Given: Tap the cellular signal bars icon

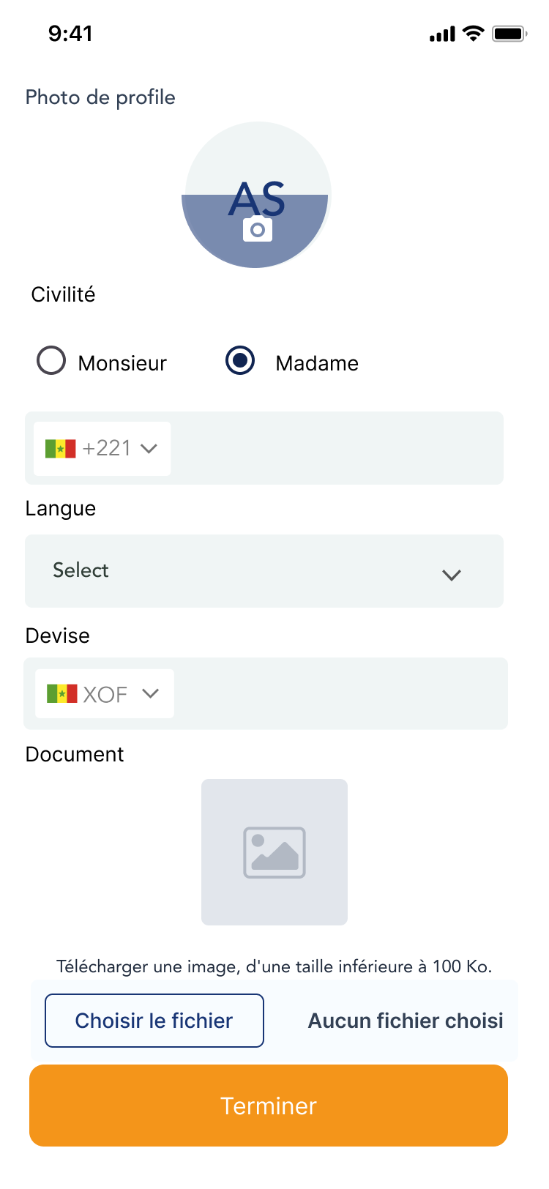Looking at the screenshot, I should [x=442, y=34].
